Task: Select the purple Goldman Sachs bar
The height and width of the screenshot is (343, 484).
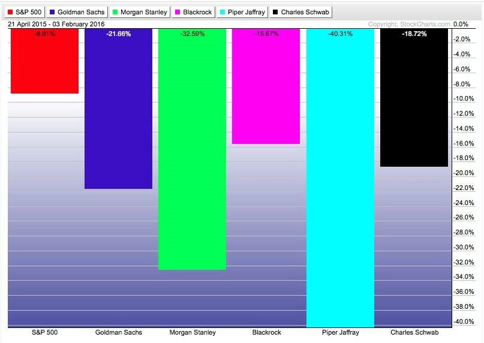Action: (x=119, y=109)
